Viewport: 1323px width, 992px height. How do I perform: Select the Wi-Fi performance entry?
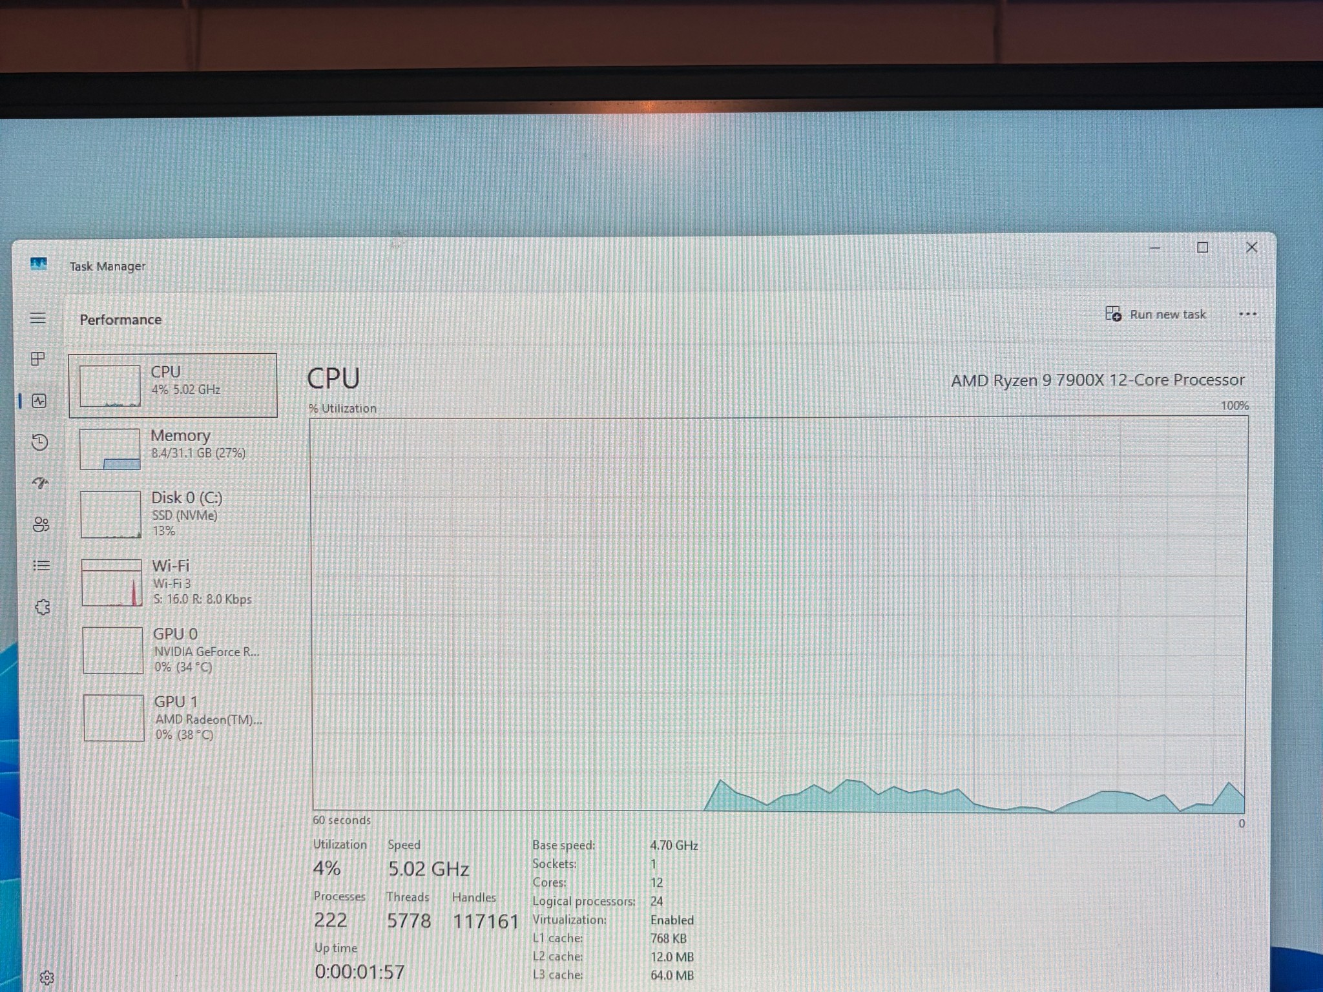(x=174, y=583)
